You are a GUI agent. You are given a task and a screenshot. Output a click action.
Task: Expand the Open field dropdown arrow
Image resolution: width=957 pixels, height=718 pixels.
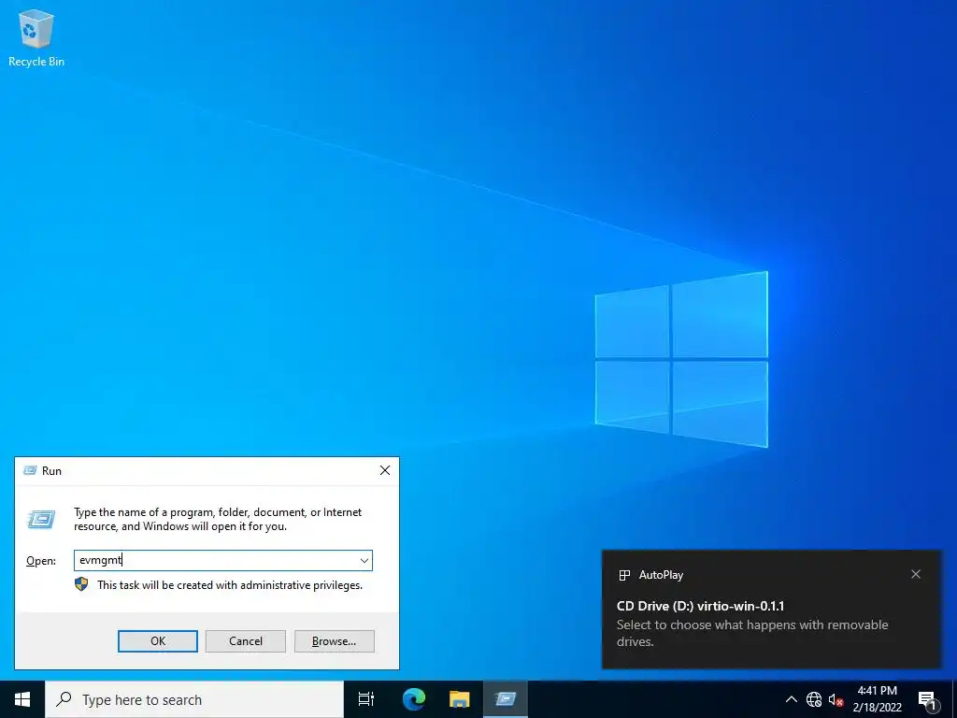click(364, 561)
